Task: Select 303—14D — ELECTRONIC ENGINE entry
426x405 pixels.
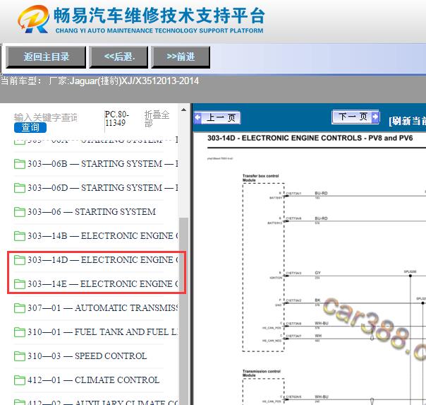Action: coord(103,260)
